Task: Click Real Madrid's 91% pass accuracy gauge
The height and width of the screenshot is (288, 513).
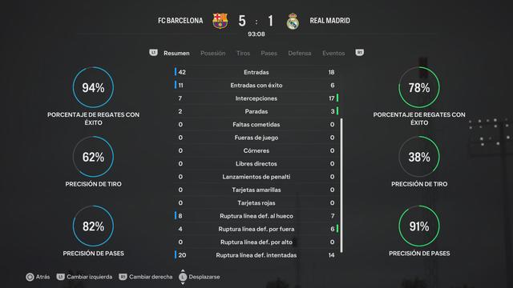Action: [x=419, y=226]
